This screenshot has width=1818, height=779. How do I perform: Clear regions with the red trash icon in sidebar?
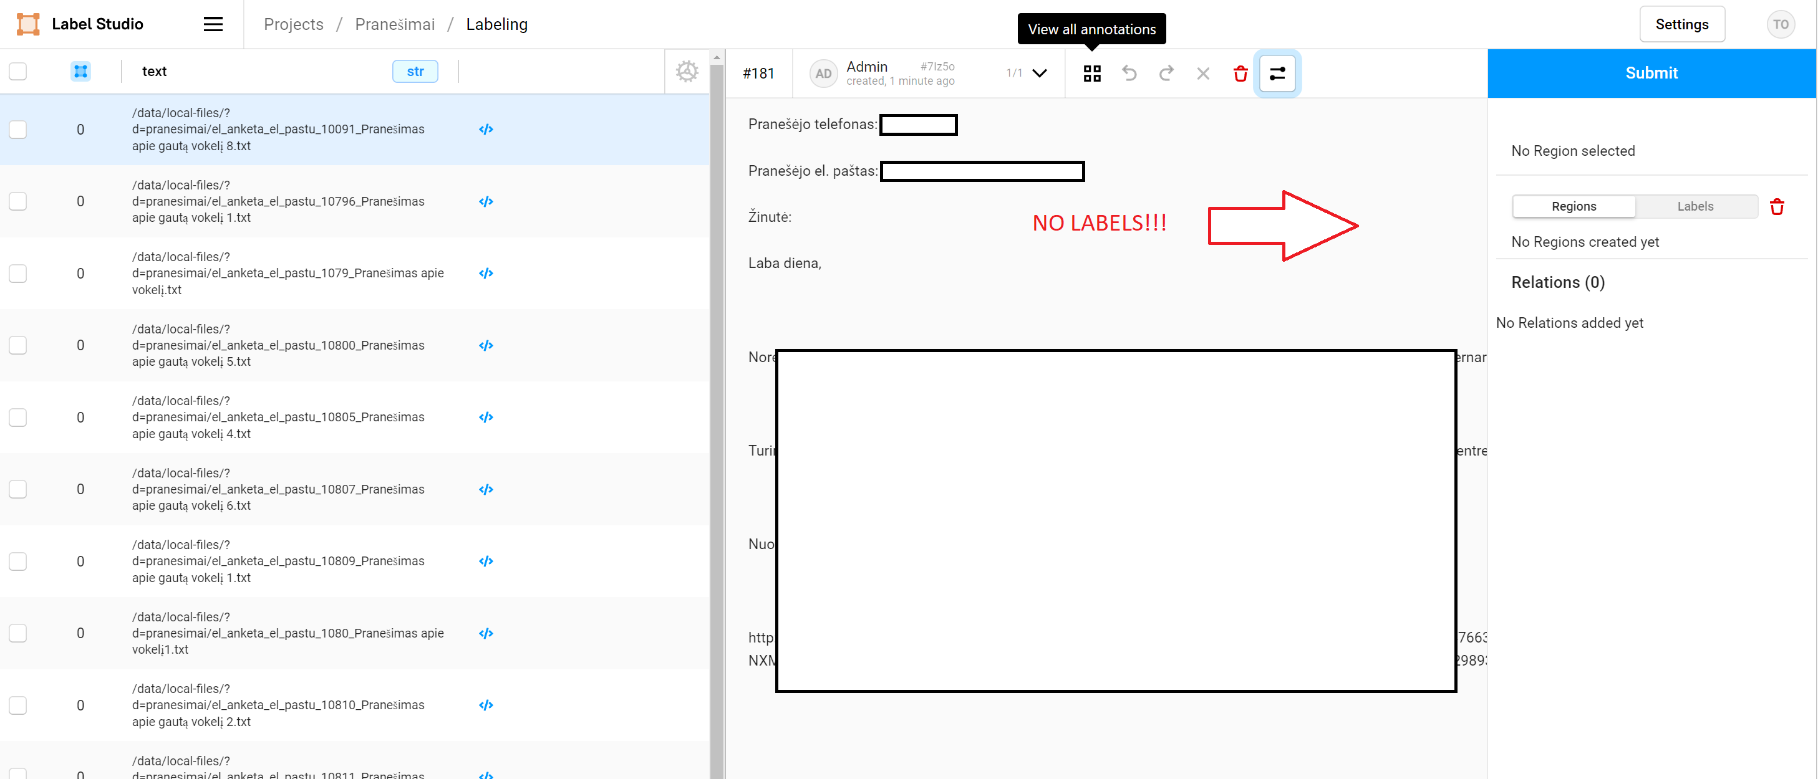click(x=1777, y=206)
